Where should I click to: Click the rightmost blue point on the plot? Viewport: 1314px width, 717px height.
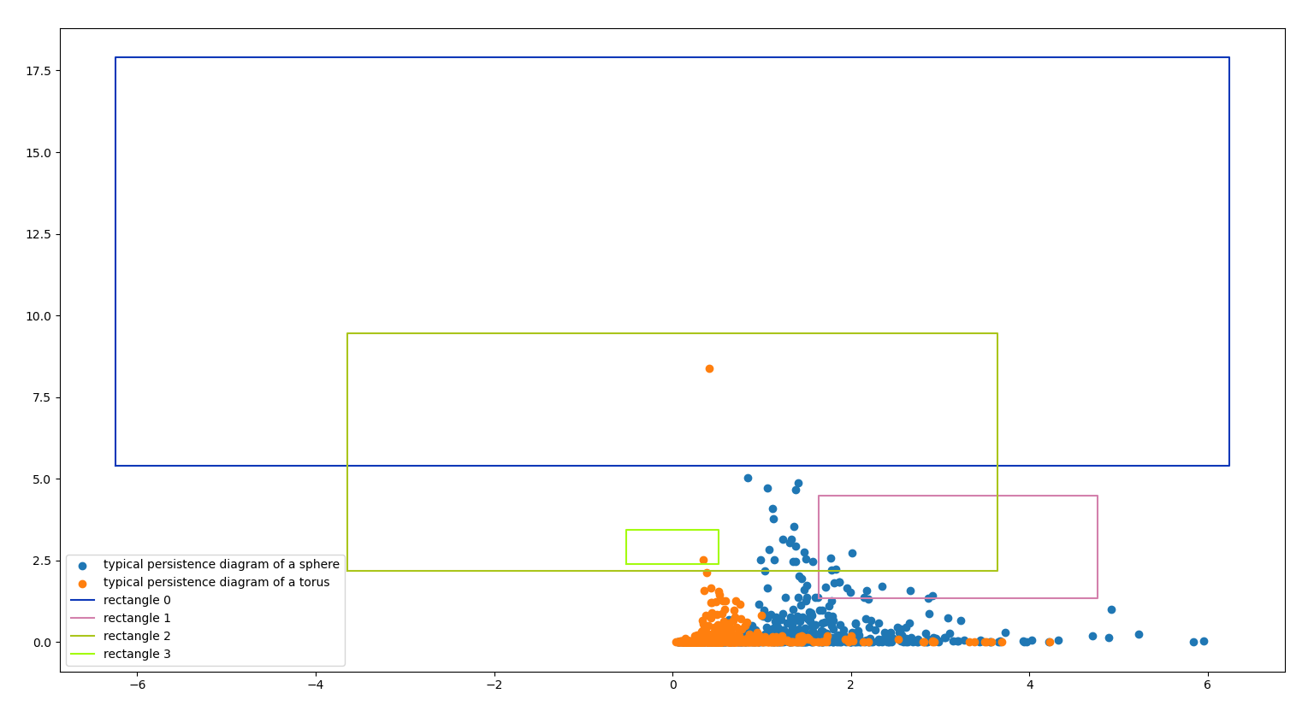[x=1204, y=641]
